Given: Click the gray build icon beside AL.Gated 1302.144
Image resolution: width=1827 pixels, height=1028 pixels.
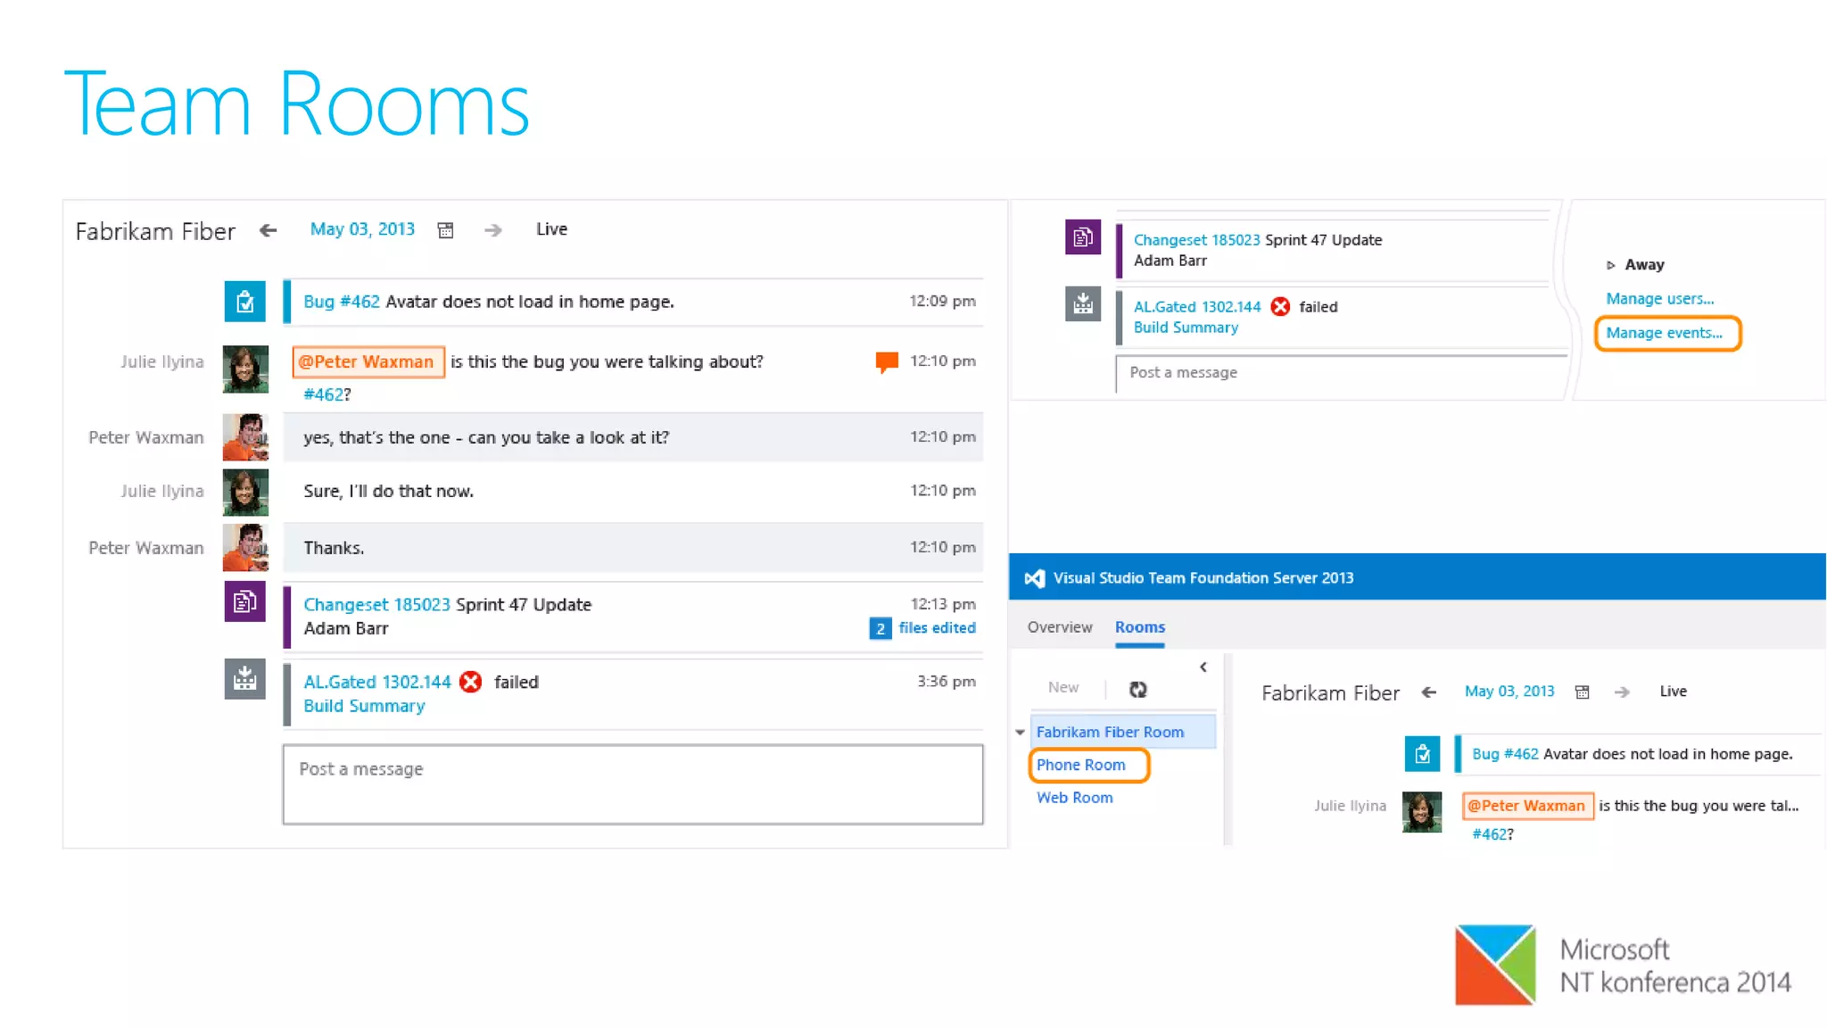Looking at the screenshot, I should (244, 680).
